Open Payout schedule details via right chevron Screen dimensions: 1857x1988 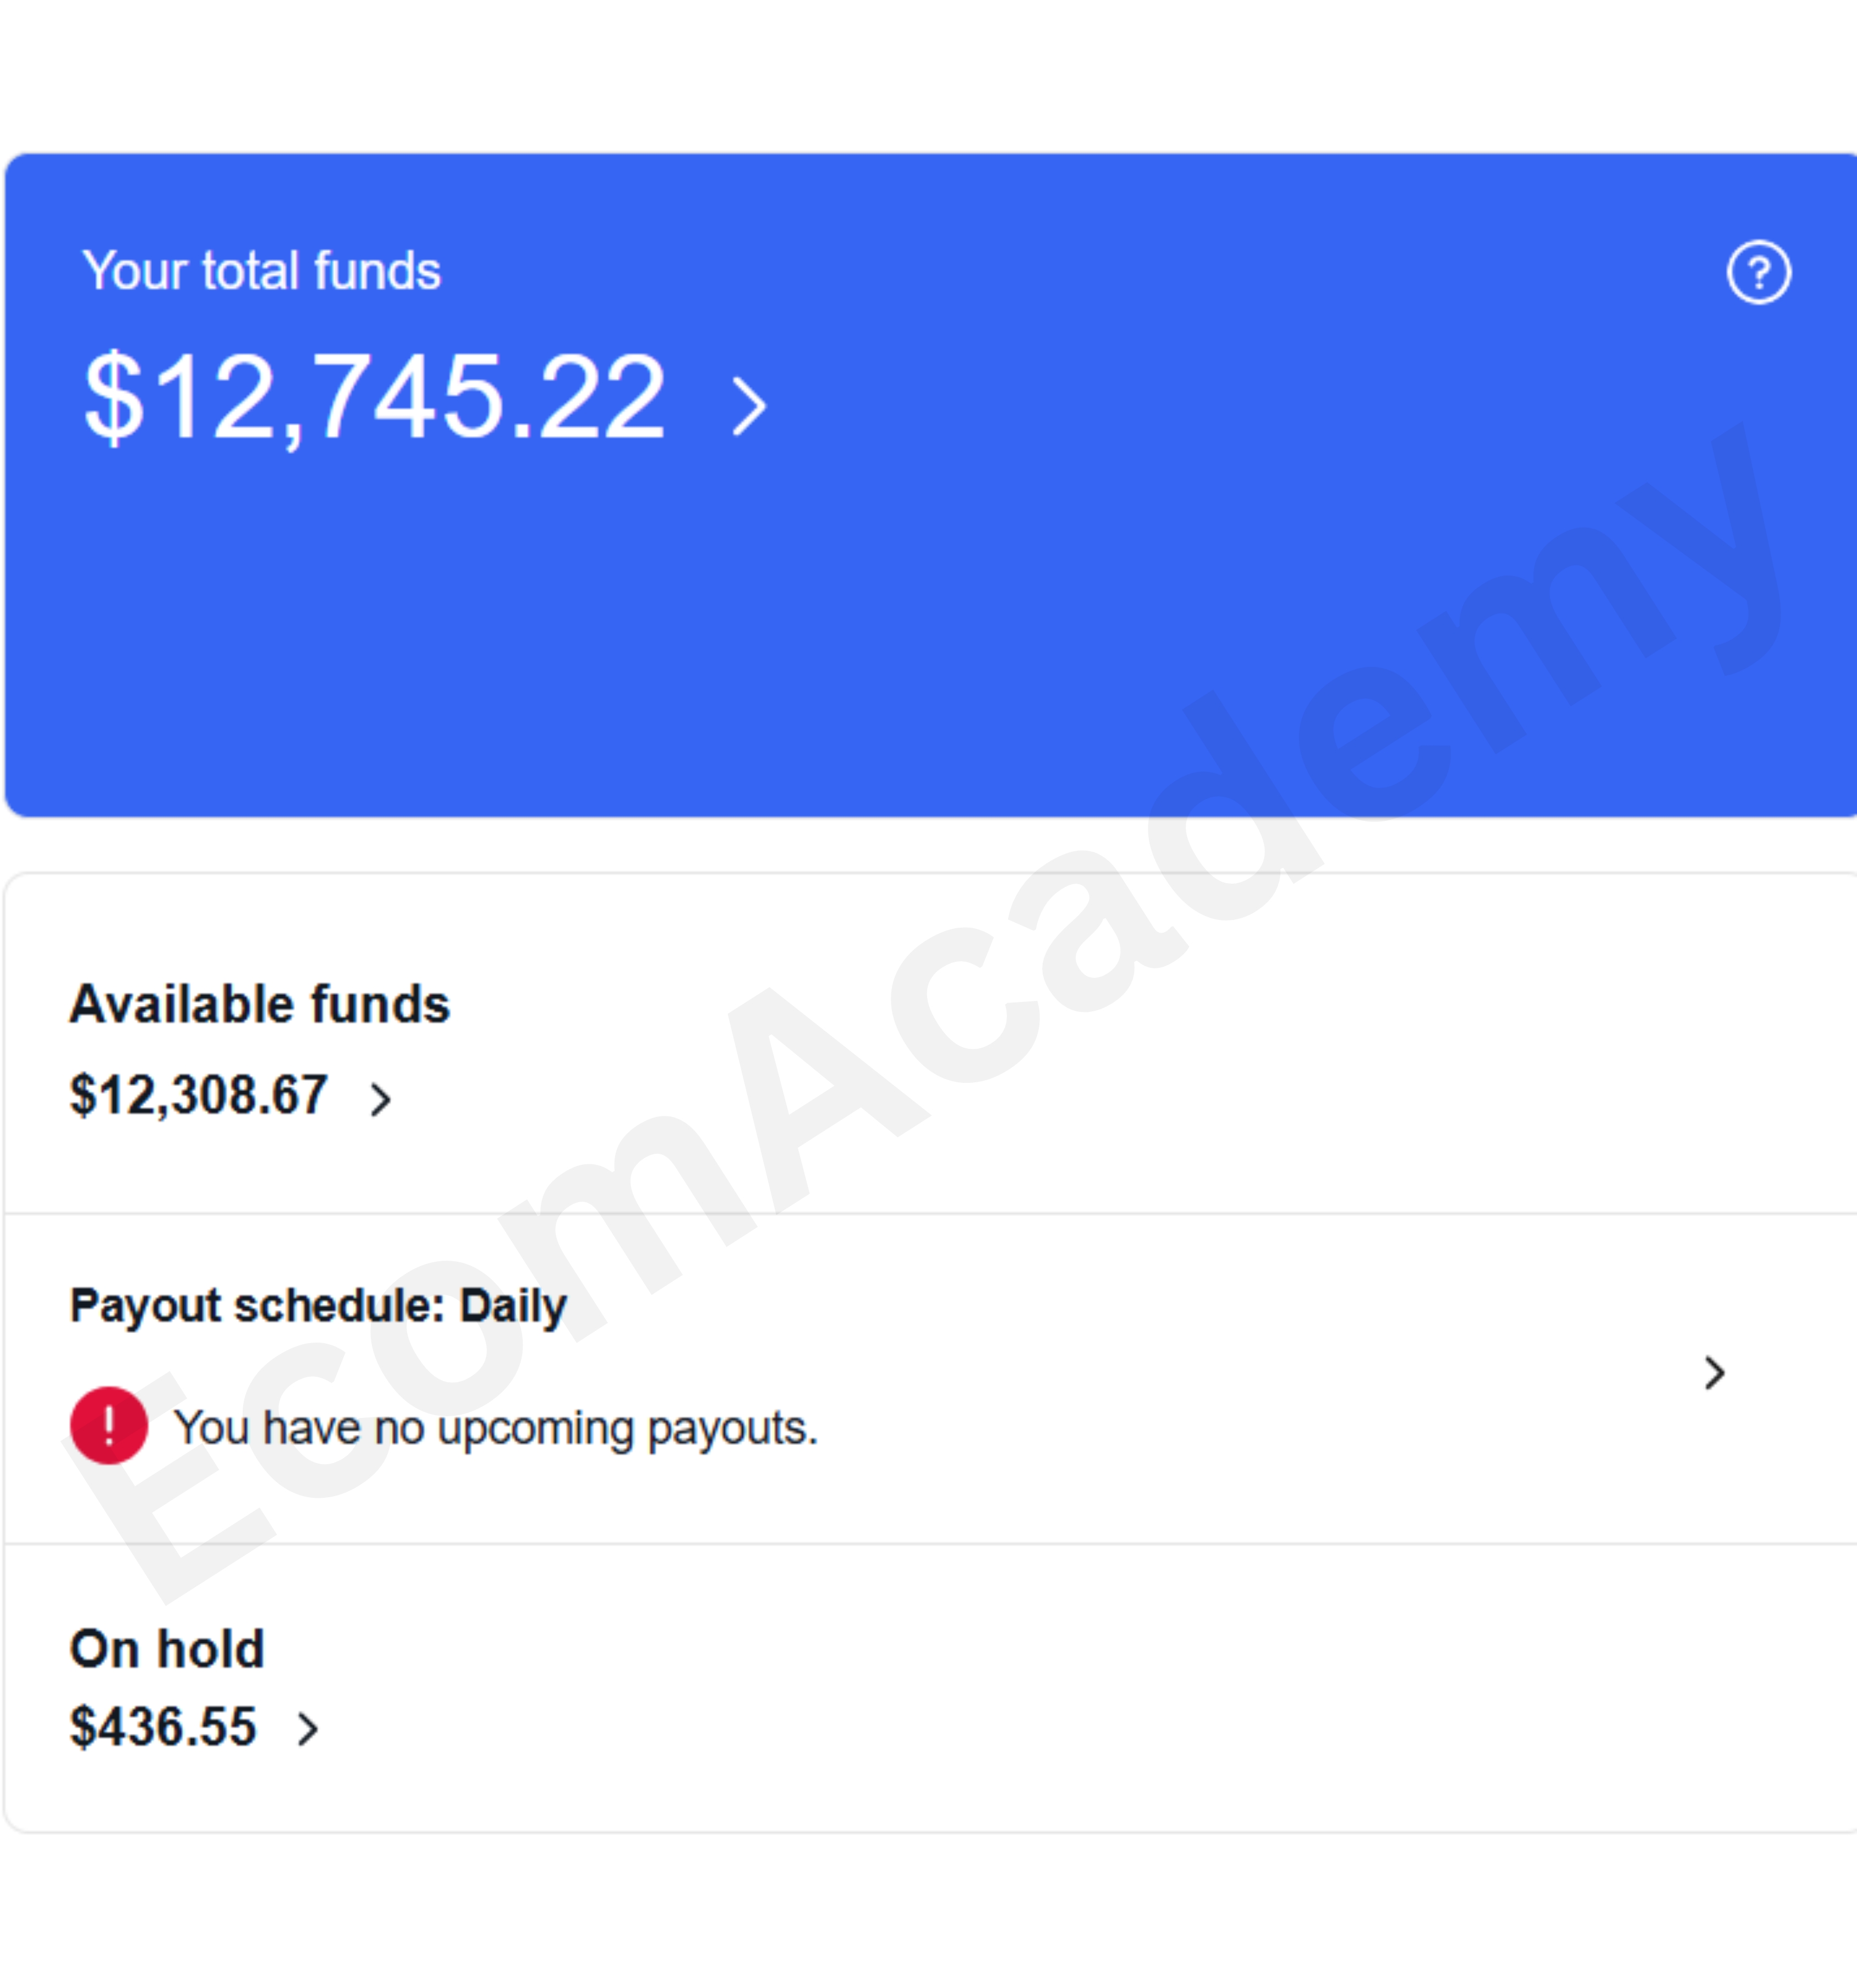pyautogui.click(x=1714, y=1372)
